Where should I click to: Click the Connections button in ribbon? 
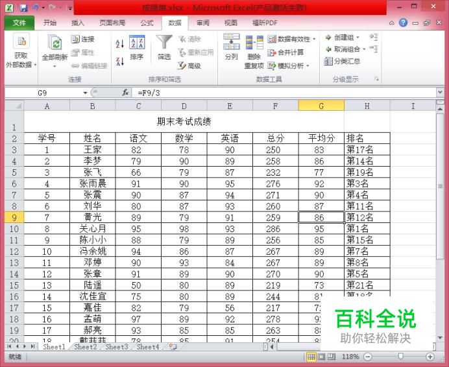pos(83,39)
